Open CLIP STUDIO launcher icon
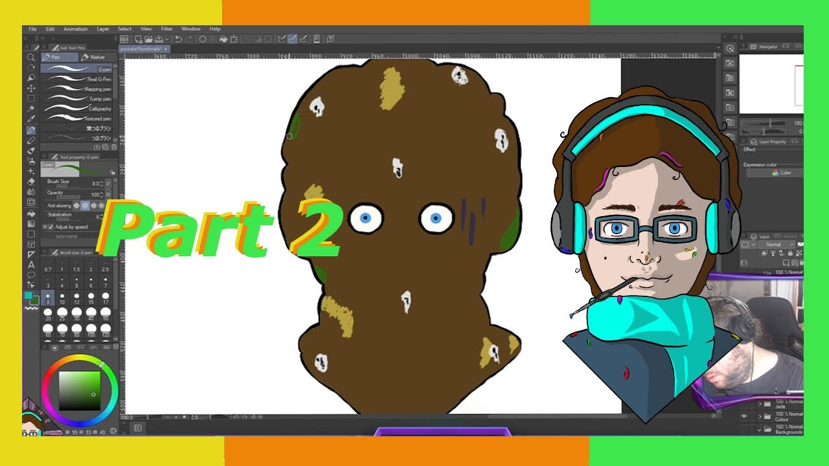829x466 pixels. (x=124, y=39)
